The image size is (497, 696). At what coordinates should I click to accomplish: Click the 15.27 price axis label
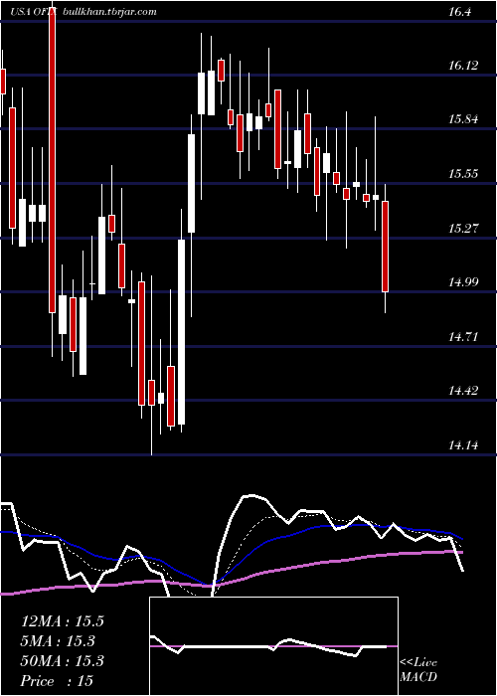[463, 229]
